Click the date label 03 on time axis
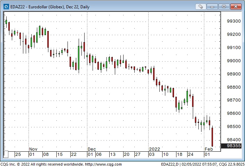 pyautogui.click(x=152, y=154)
